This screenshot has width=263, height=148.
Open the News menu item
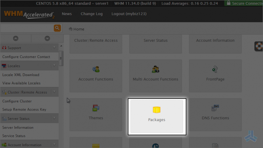[67, 14]
